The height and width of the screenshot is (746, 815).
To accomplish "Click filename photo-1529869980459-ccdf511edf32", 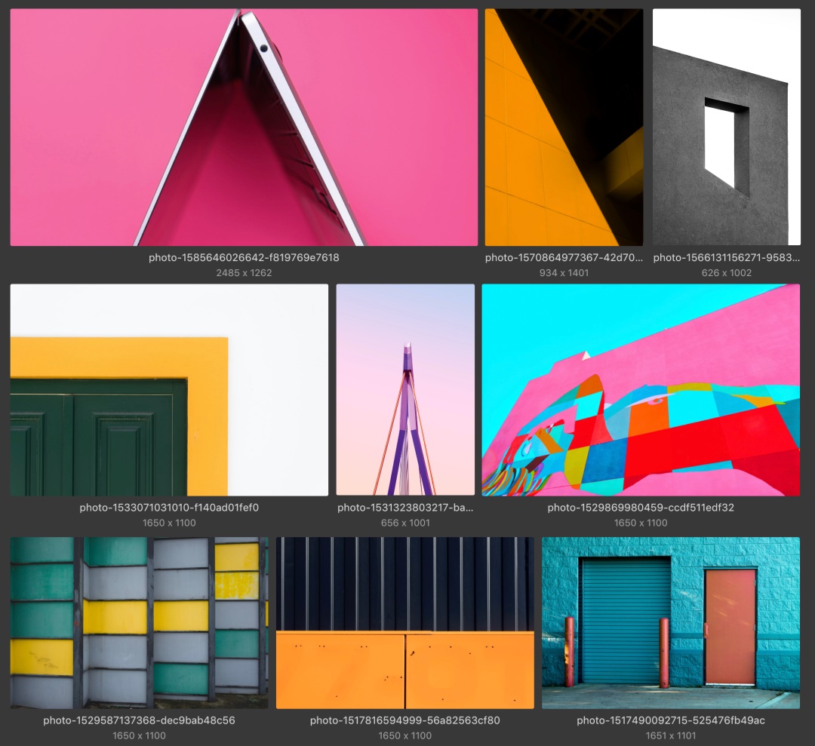I will tap(641, 508).
